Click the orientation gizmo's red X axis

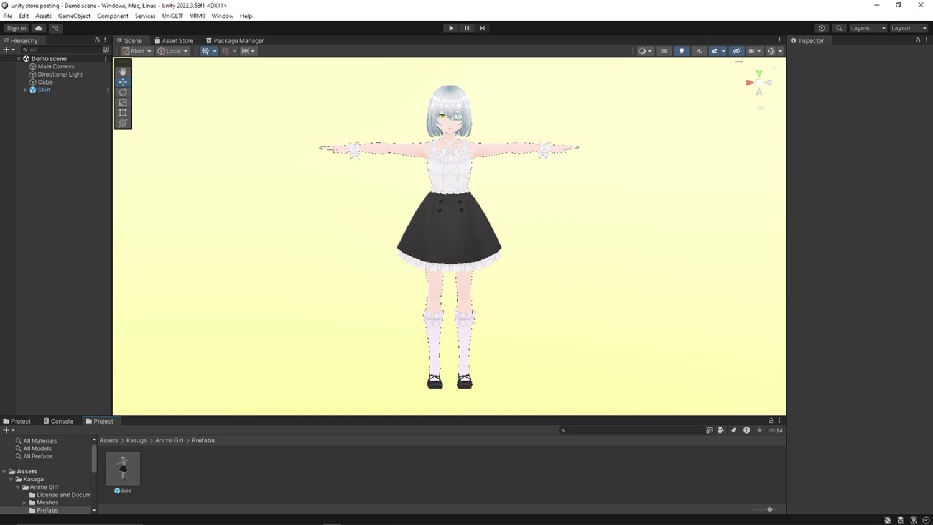(x=750, y=82)
